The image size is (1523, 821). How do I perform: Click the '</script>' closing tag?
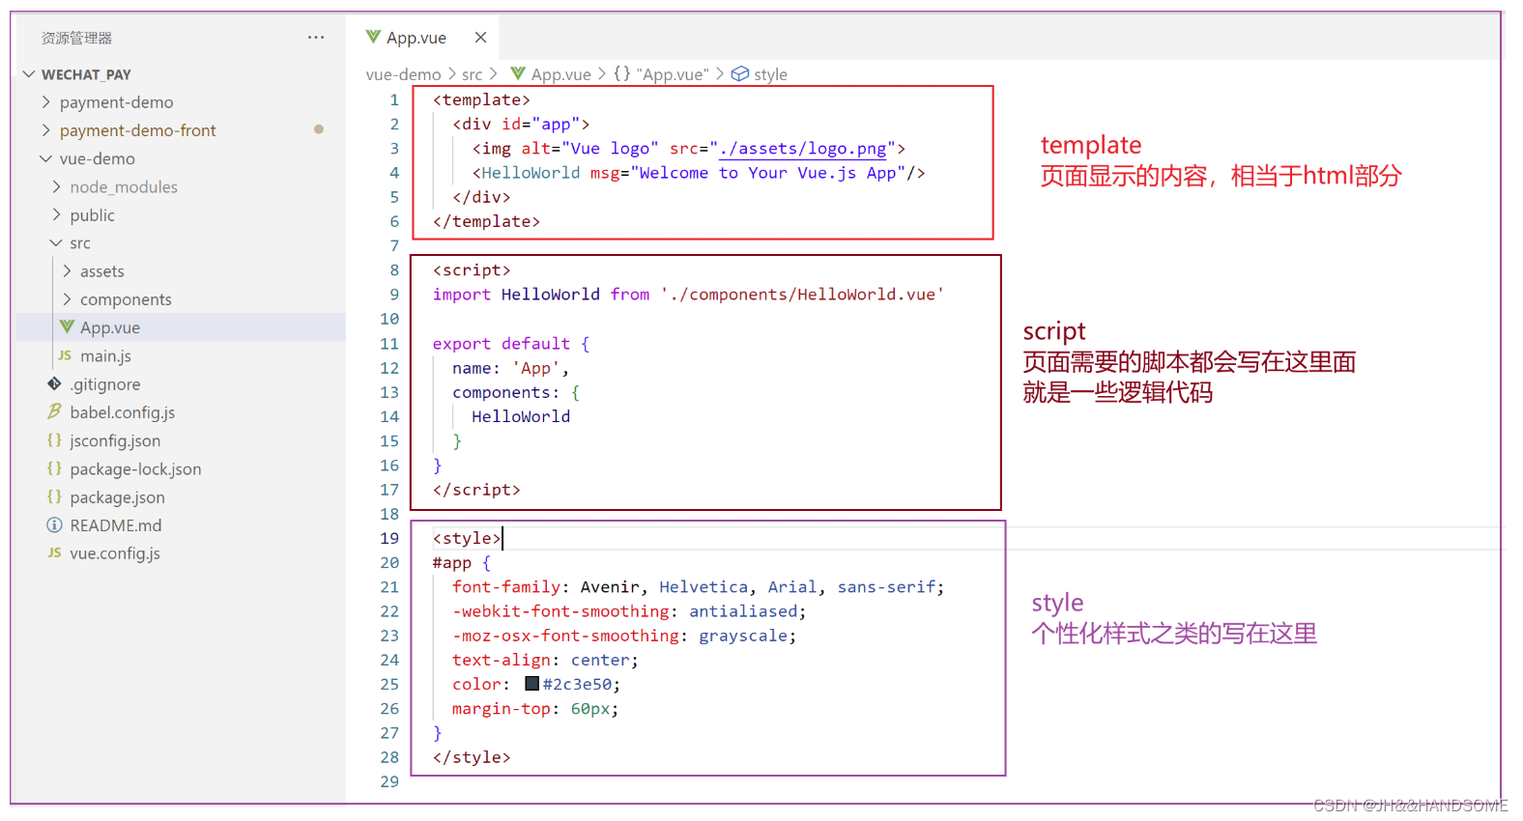tap(476, 490)
